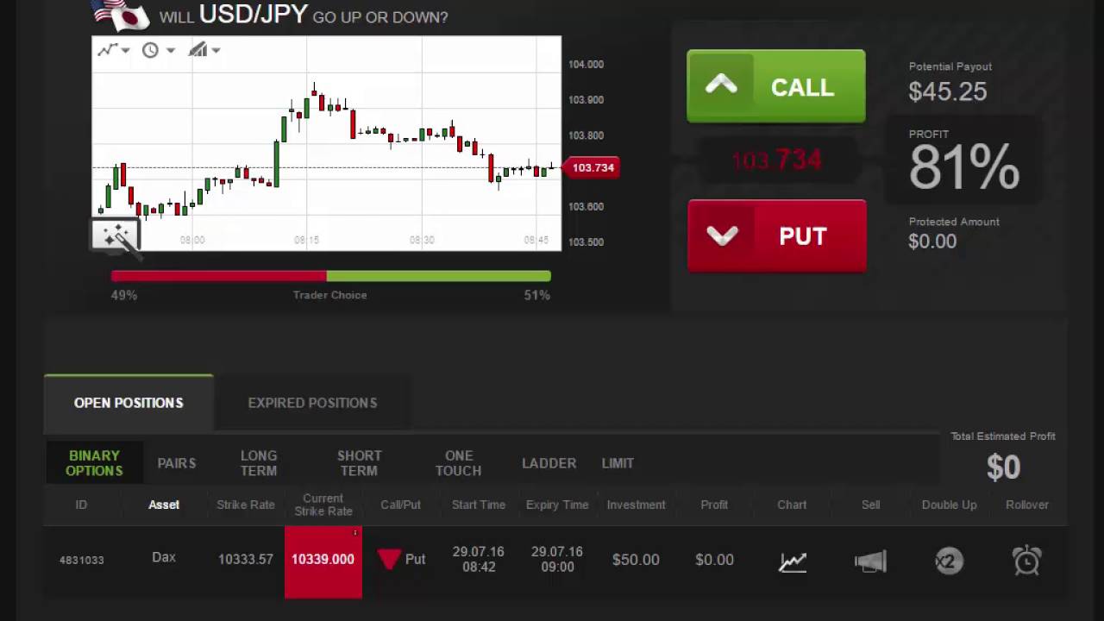Click the Total Estimated Profit $0 value

[x=1003, y=467]
